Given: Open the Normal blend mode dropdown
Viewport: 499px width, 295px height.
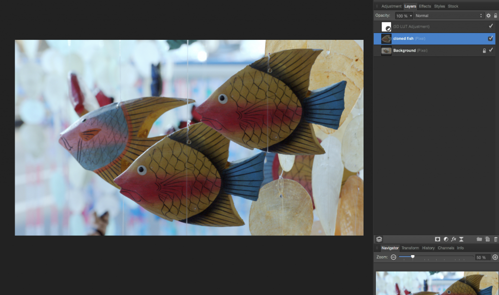Looking at the screenshot, I should point(448,16).
